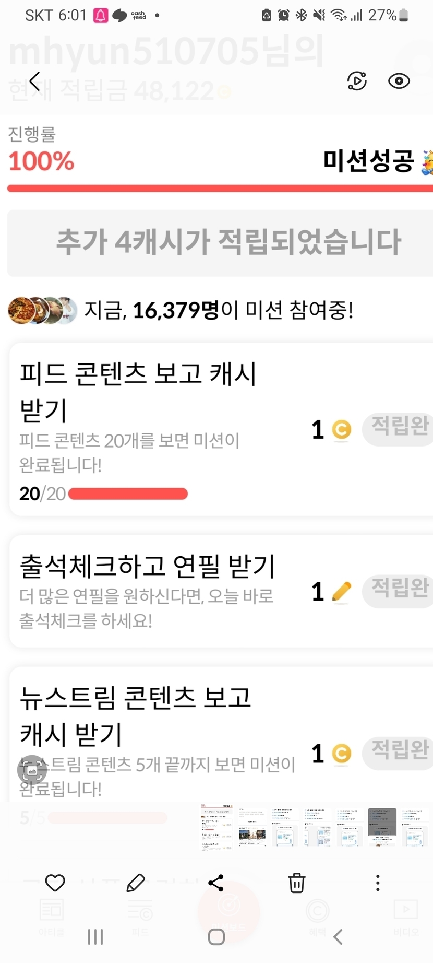Delete the image with the trash icon
This screenshot has width=433, height=963.
297,883
